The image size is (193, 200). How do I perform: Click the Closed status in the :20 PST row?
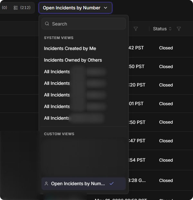coord(166,85)
